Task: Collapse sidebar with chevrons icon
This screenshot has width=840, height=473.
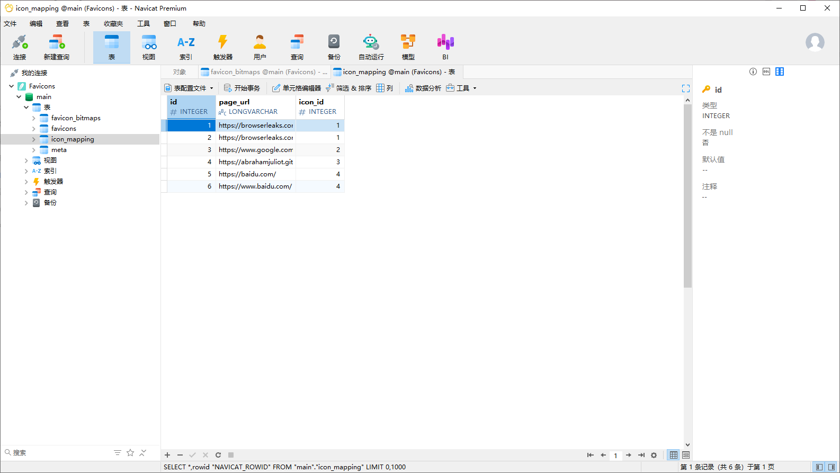Action: click(x=143, y=452)
